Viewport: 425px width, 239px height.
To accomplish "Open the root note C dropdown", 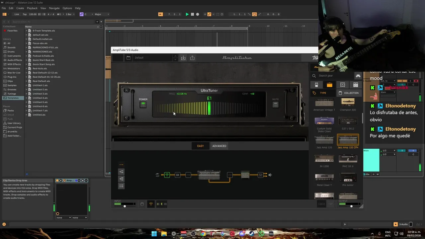I will click(x=88, y=14).
